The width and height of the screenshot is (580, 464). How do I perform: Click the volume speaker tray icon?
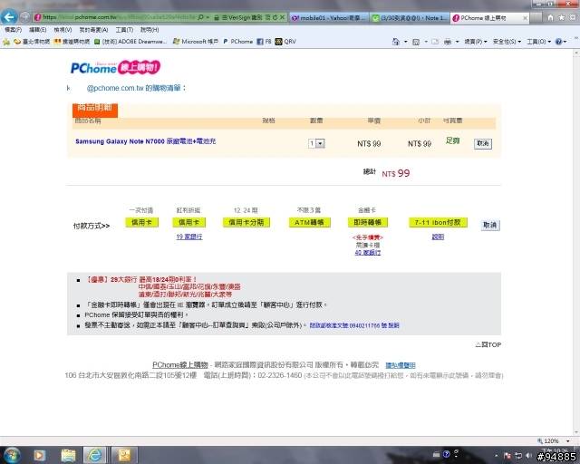pyautogui.click(x=528, y=456)
